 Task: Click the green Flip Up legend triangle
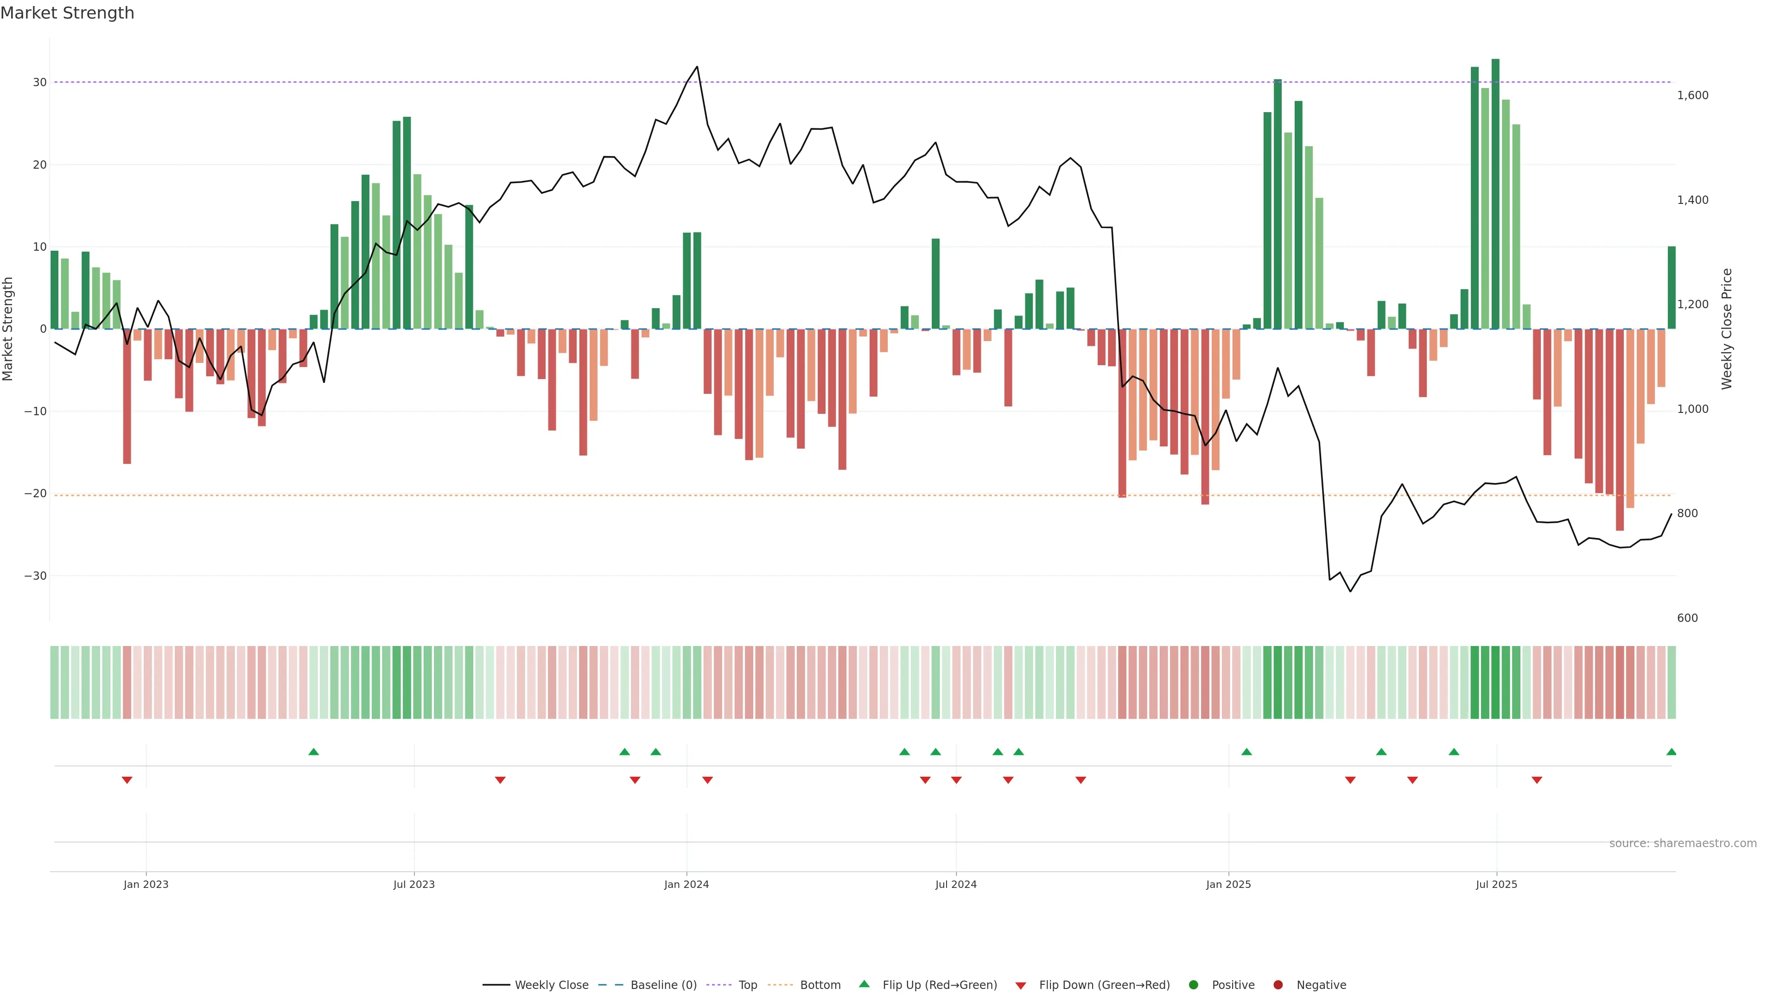[x=864, y=984]
